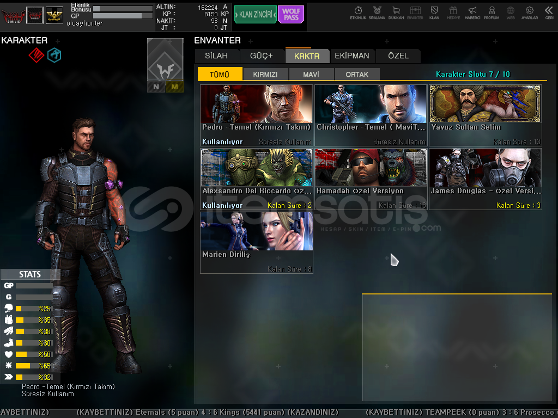Select the Pedro -Temel character card

click(257, 115)
